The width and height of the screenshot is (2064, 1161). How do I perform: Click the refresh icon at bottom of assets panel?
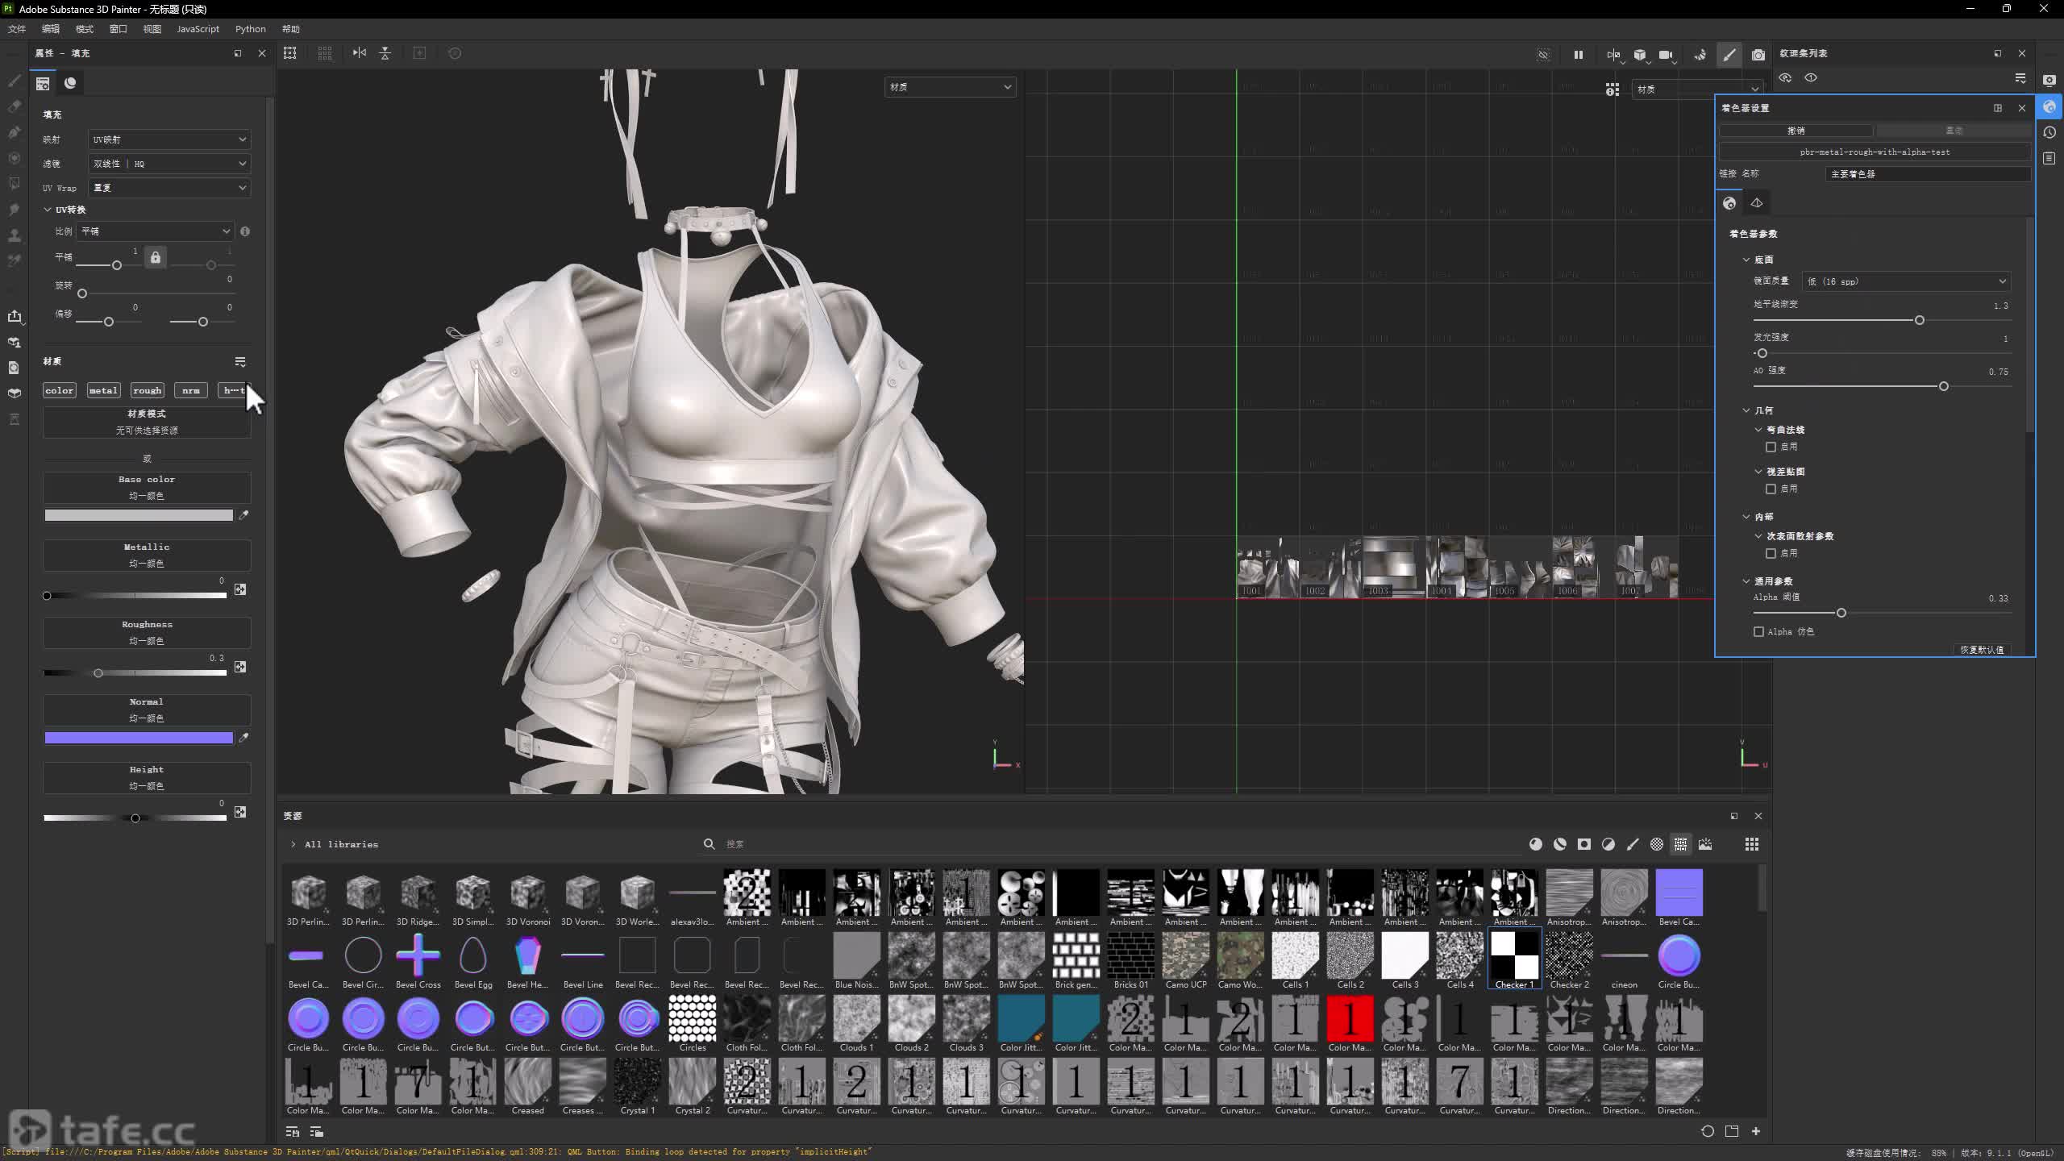click(x=1707, y=1131)
